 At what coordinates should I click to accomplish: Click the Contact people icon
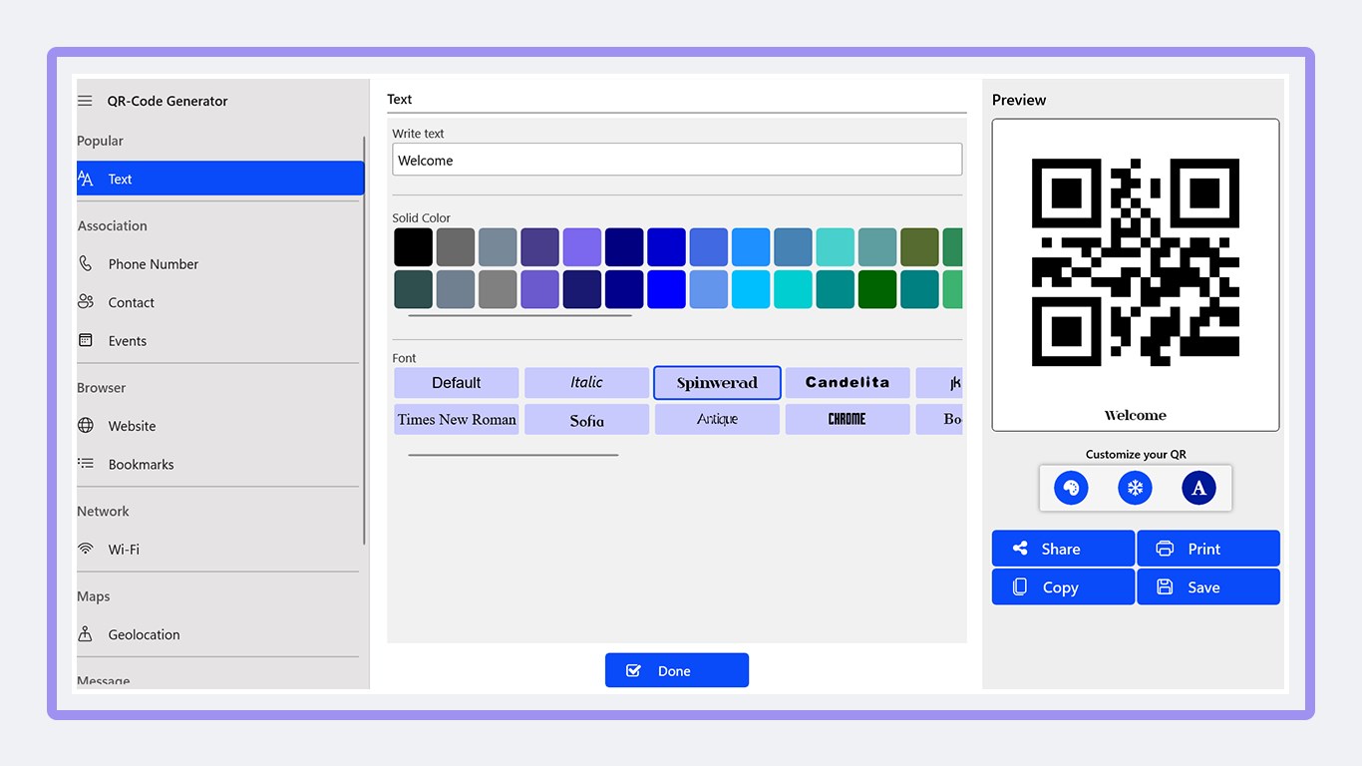point(86,302)
